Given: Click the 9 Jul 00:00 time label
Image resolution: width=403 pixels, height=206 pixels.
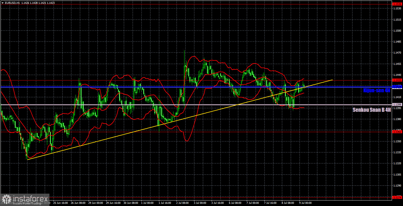Looking at the screenshot, I should tap(306, 203).
